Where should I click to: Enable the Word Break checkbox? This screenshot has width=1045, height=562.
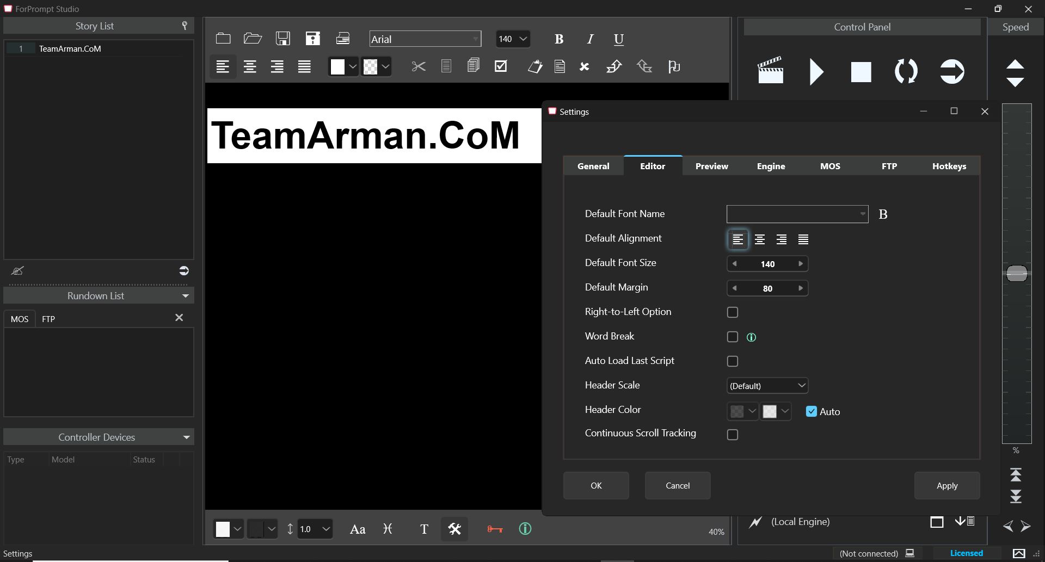(x=733, y=337)
